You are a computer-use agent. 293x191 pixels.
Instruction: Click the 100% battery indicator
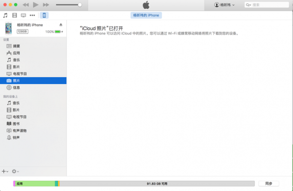point(54,32)
